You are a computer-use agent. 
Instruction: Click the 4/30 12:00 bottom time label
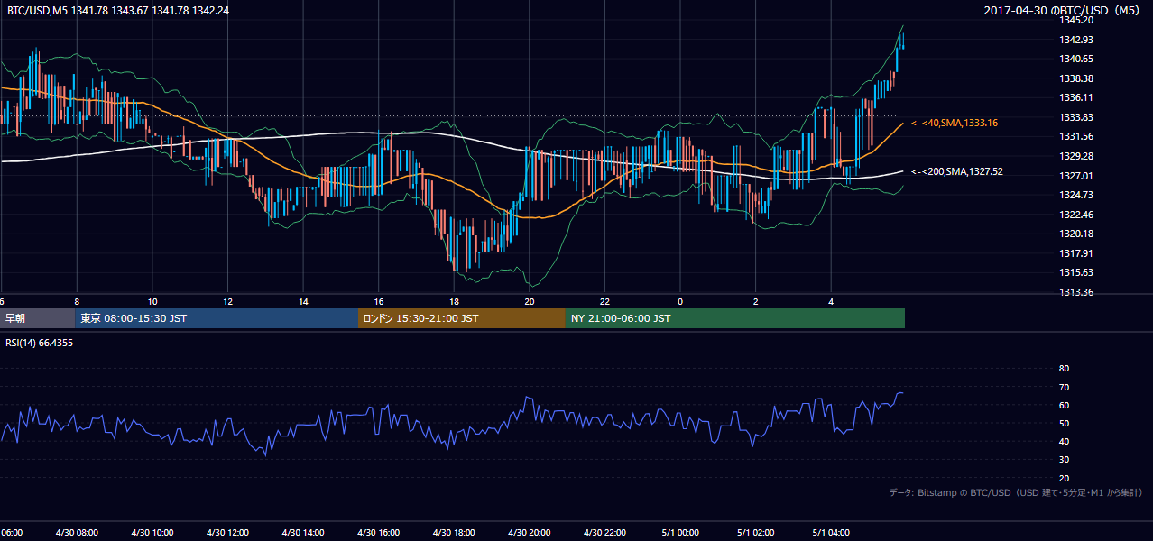pyautogui.click(x=228, y=533)
